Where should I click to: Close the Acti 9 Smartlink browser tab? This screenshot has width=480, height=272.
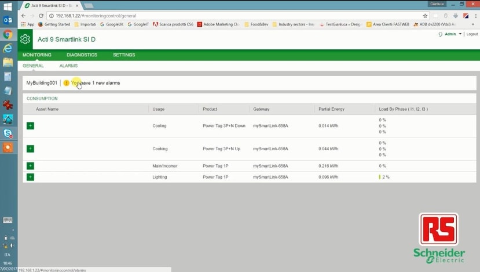(x=77, y=6)
